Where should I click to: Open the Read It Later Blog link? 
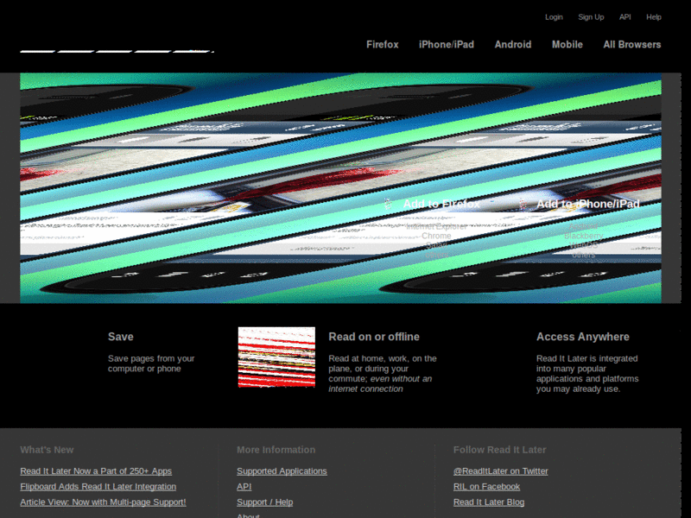(489, 502)
